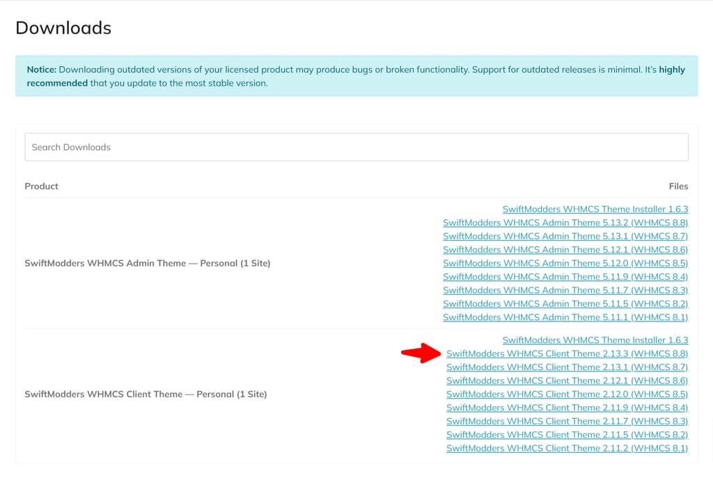Click Client Theme 2.12.0 (WHMCS 8.5) link

tap(567, 394)
